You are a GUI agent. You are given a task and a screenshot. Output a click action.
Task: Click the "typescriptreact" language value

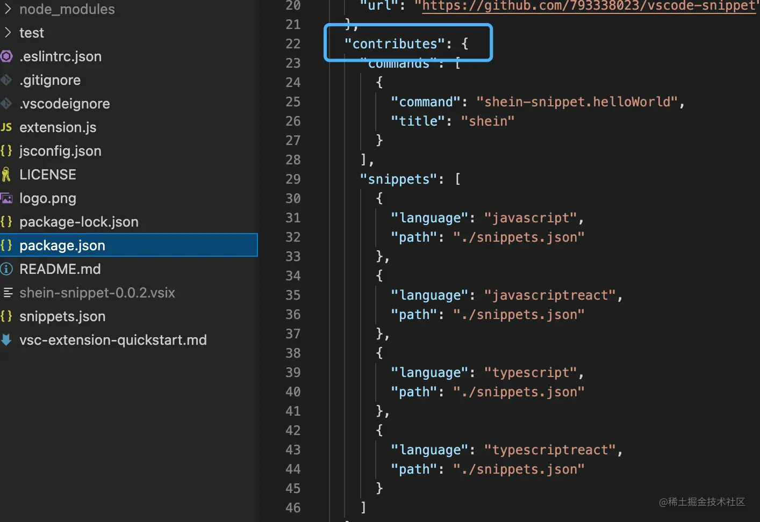[x=550, y=450]
